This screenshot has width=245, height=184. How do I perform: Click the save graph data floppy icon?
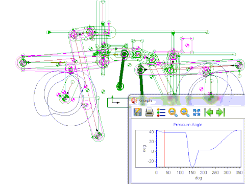tap(137, 112)
